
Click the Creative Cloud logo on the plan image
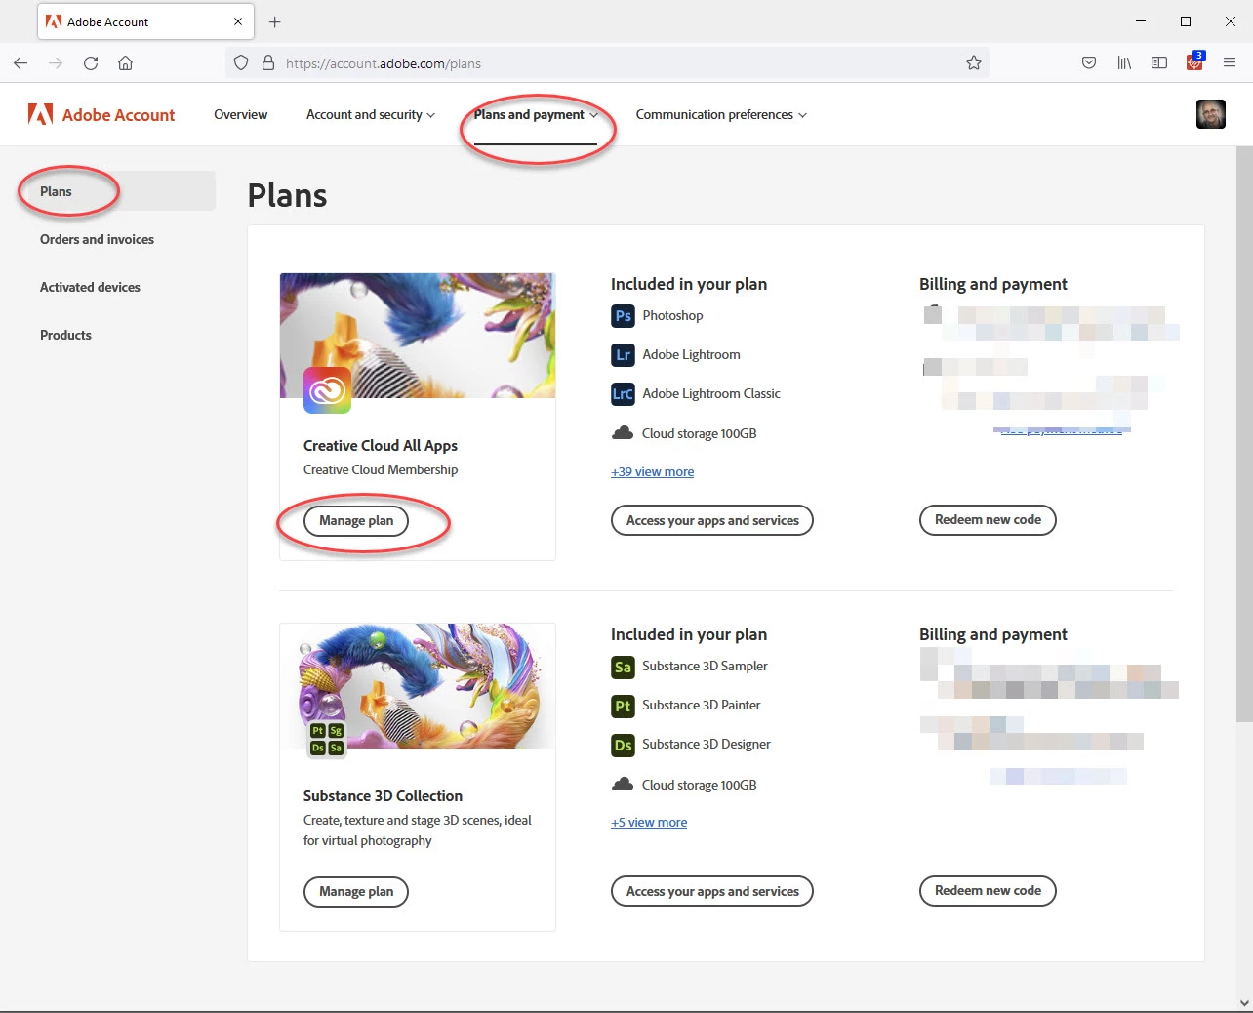click(x=327, y=390)
